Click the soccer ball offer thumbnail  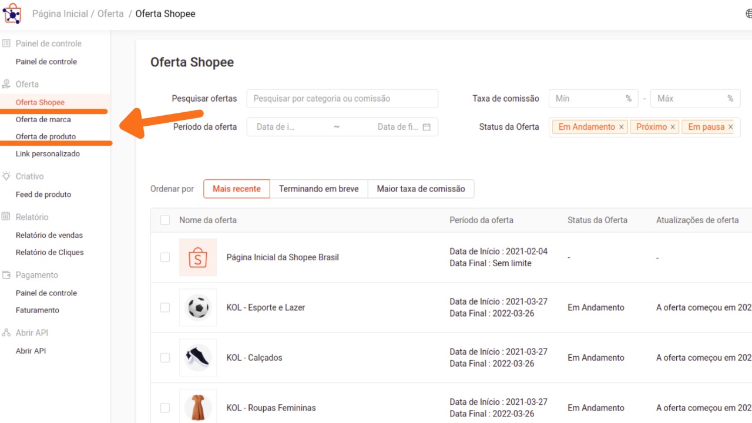pos(198,307)
